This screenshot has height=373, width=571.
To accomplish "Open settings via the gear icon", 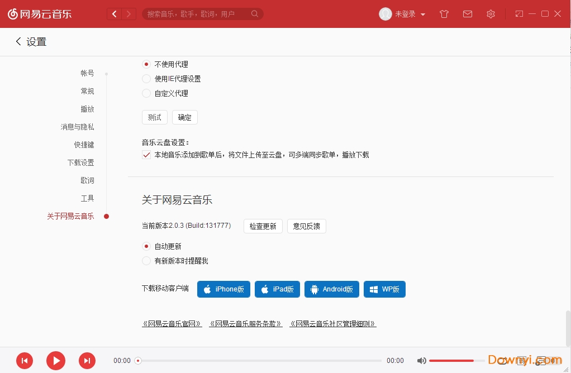I will pos(491,14).
